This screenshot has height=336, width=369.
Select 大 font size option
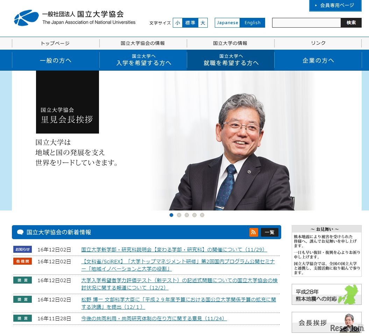coord(203,22)
